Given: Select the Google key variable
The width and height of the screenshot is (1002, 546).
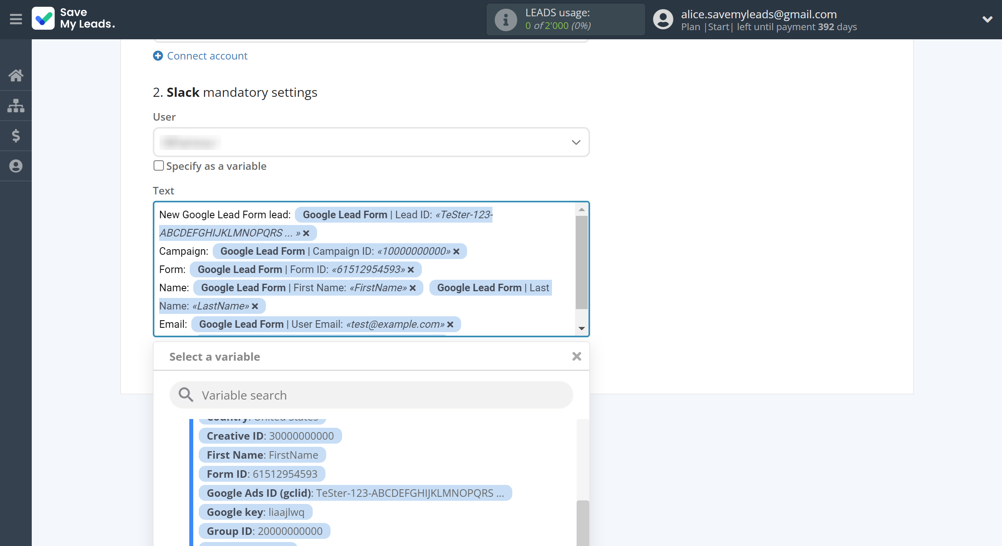Looking at the screenshot, I should 256,512.
